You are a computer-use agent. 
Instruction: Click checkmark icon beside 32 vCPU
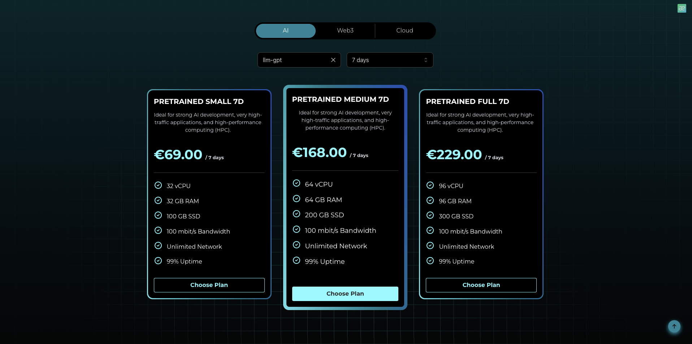pyautogui.click(x=158, y=186)
